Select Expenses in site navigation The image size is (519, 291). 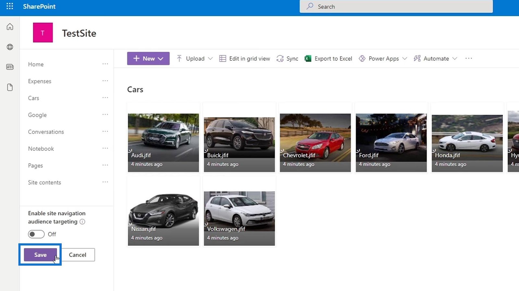(40, 81)
